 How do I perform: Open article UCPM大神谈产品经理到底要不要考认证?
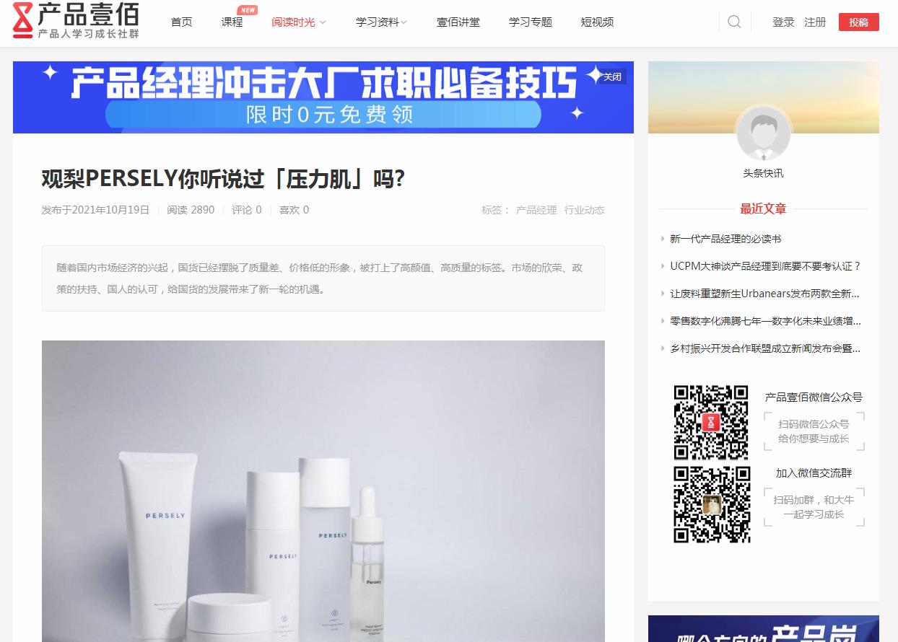click(765, 266)
